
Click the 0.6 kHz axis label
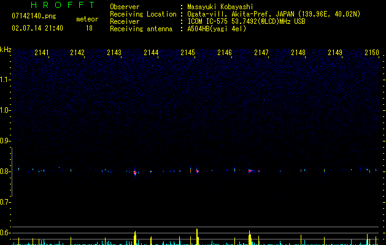5,233
